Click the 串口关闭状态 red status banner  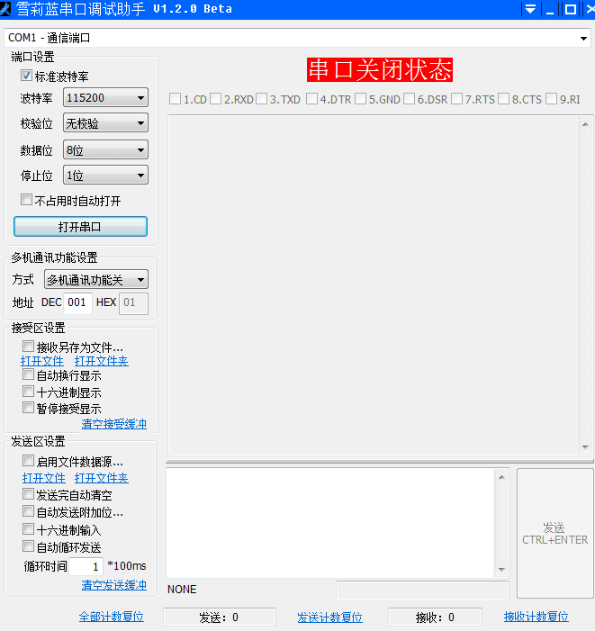pyautogui.click(x=380, y=69)
